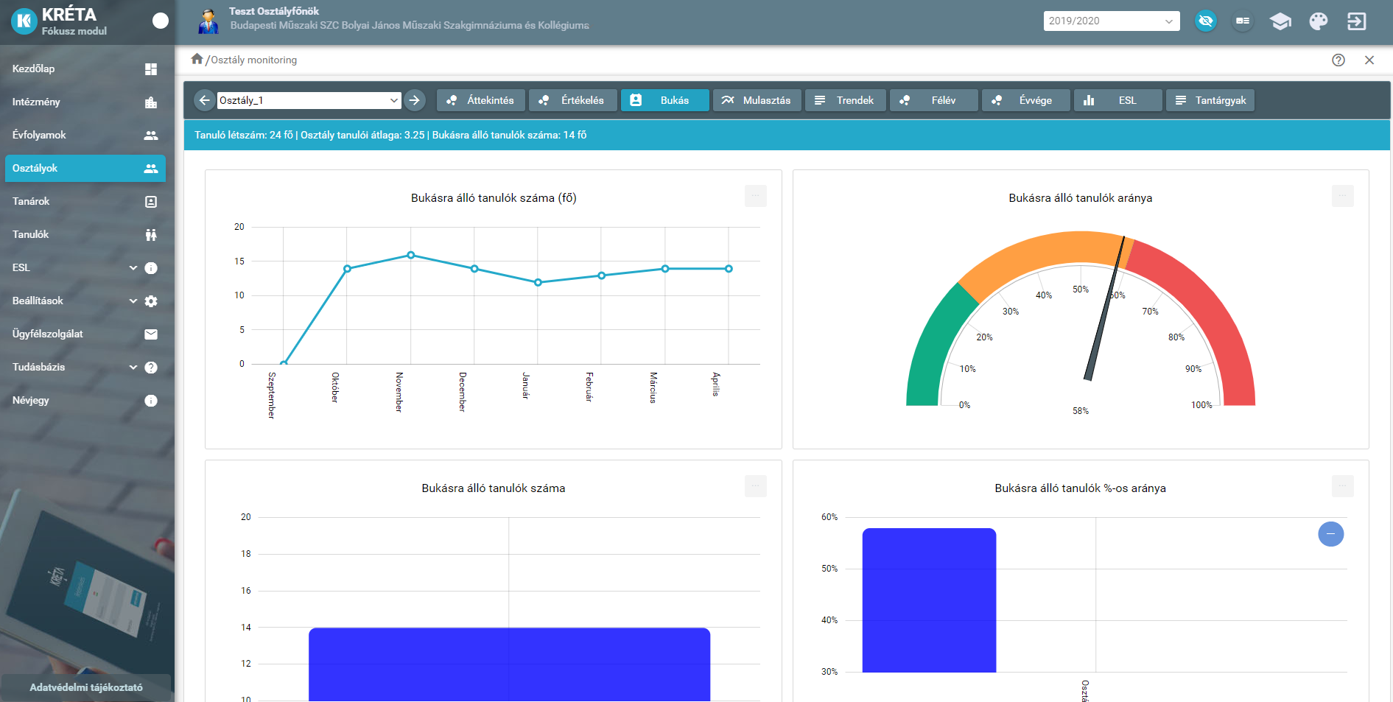Close the Osztály monitoring panel
This screenshot has width=1393, height=702.
(x=1369, y=60)
